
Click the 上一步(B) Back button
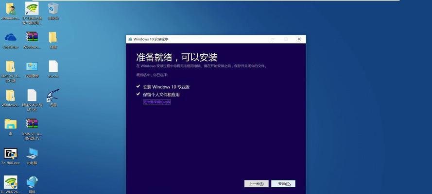(x=256, y=184)
